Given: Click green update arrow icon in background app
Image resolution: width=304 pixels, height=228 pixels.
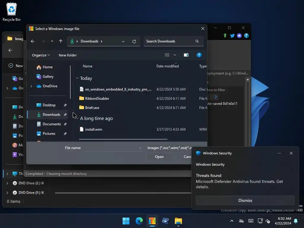Looking at the screenshot, I should pos(225,36).
